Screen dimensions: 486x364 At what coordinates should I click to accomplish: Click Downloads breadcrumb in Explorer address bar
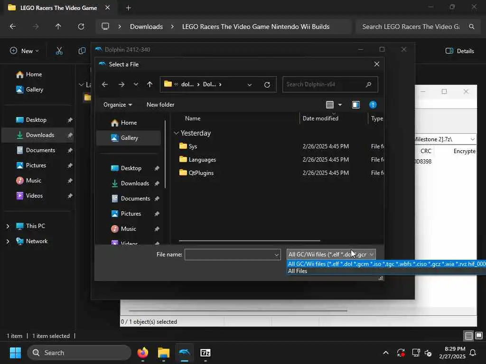[146, 27]
